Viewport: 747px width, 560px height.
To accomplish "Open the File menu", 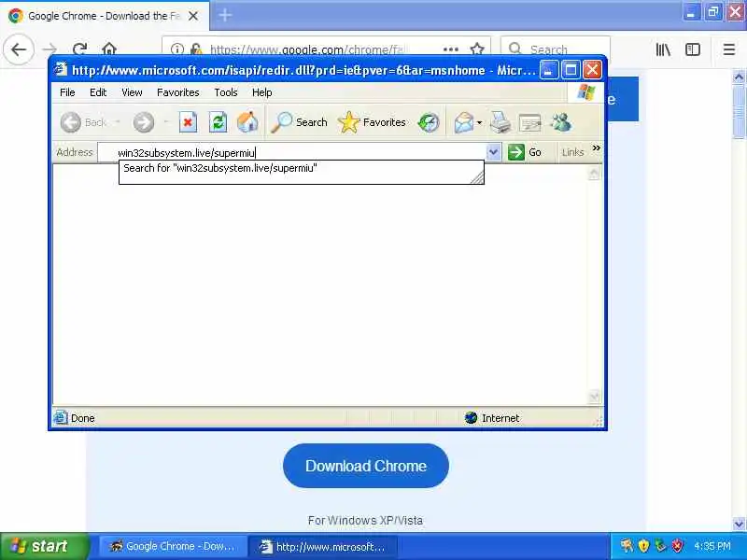I will 67,92.
